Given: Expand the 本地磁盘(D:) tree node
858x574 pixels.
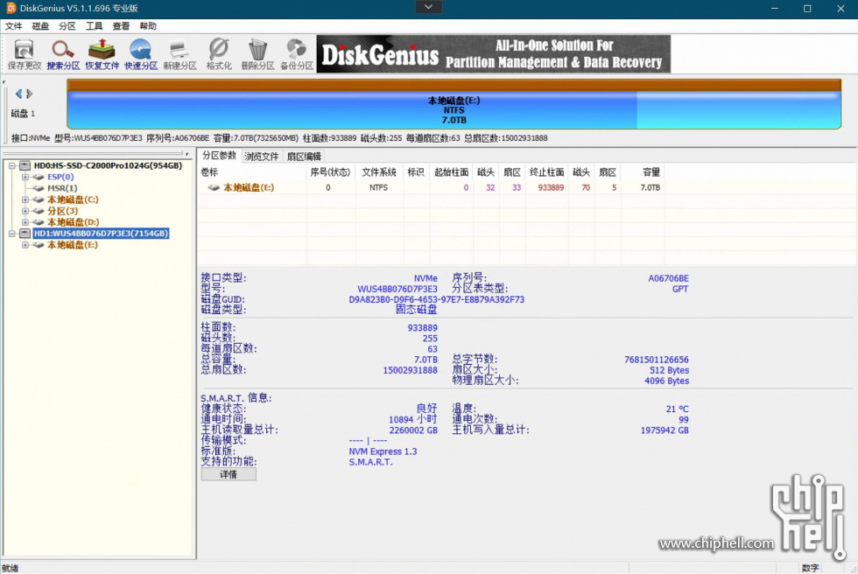Looking at the screenshot, I should (25, 222).
